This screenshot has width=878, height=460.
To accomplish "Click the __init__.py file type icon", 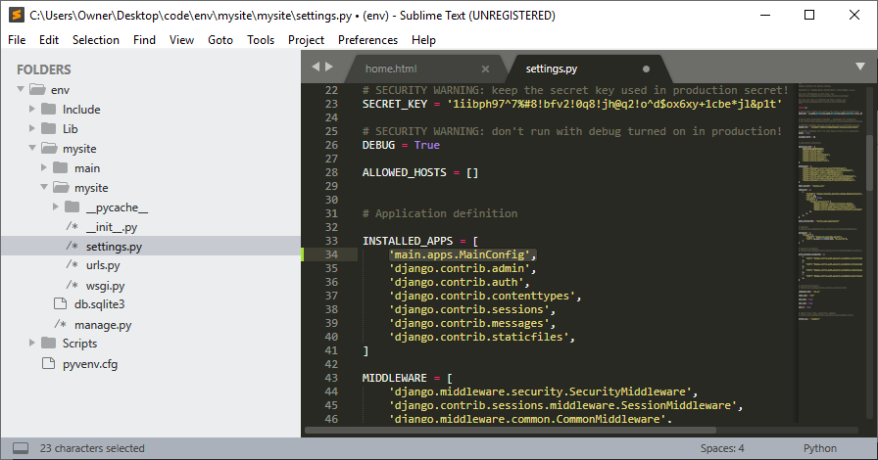I will pyautogui.click(x=73, y=226).
